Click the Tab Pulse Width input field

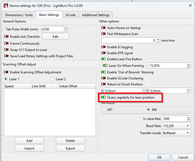(x=52, y=29)
